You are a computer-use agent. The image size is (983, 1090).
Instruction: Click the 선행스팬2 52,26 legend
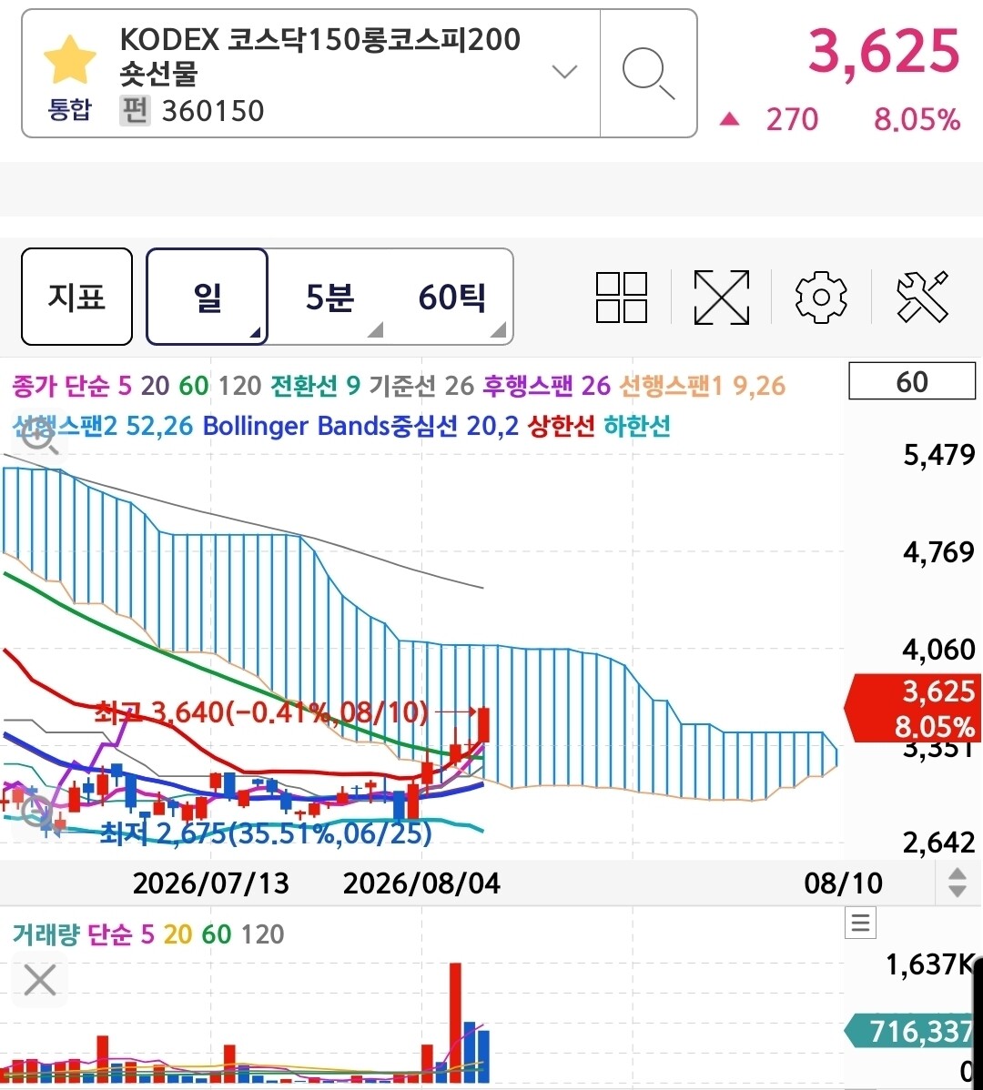click(x=103, y=426)
